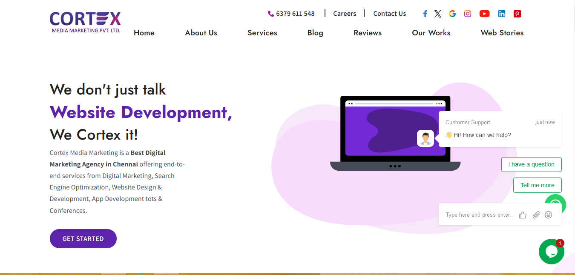Viewport: 575px width, 275px height.
Task: Open the Web Stories menu item
Action: pyautogui.click(x=502, y=33)
